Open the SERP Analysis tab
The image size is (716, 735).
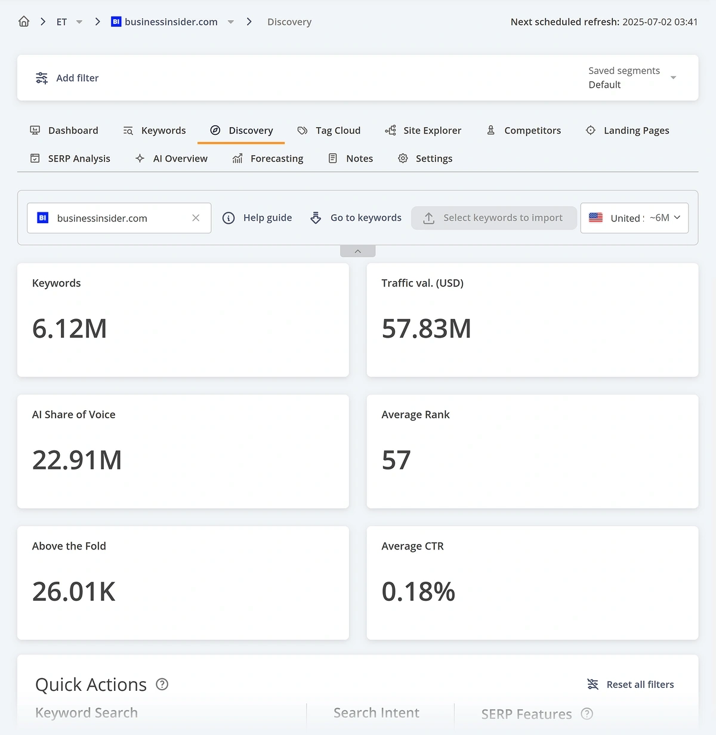pyautogui.click(x=70, y=158)
